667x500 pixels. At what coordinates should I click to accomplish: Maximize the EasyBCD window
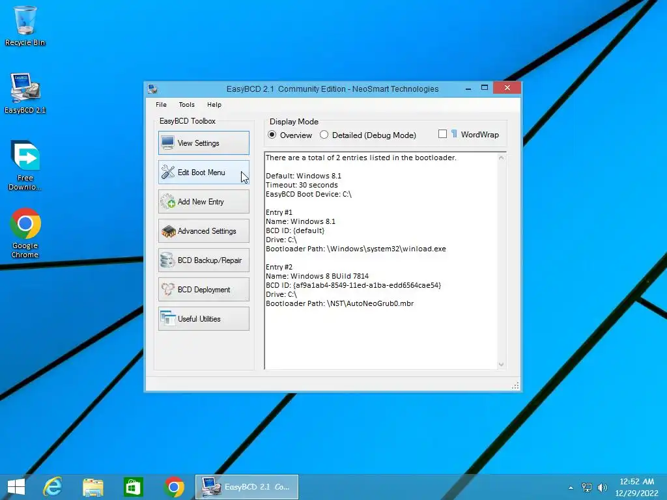[485, 88]
